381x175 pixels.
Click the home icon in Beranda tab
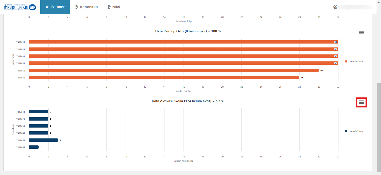pyautogui.click(x=47, y=7)
